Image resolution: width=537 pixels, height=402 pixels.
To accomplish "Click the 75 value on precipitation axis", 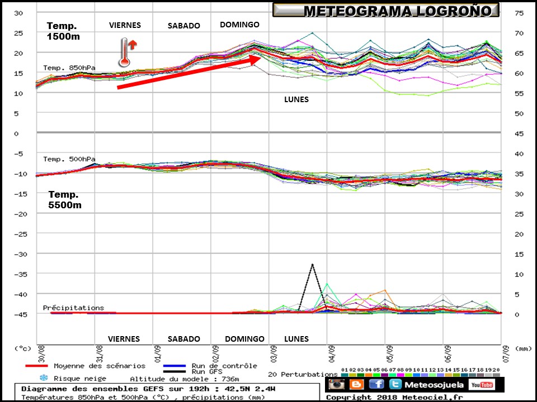I will [x=519, y=13].
